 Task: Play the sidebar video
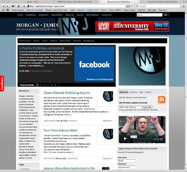[125, 139]
